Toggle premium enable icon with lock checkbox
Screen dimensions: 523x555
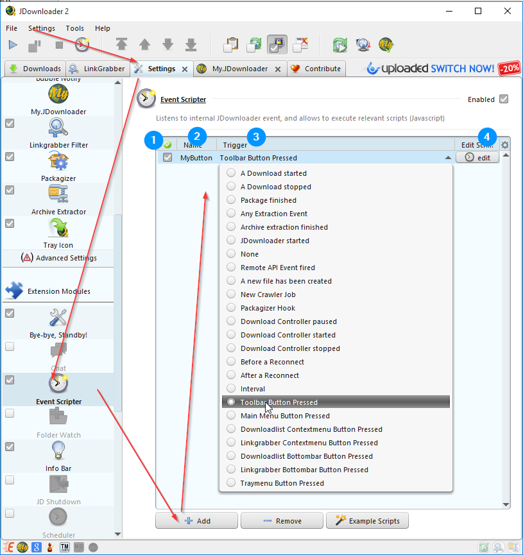coord(277,45)
